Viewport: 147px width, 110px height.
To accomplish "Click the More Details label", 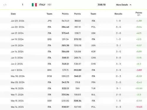I will (122, 5).
